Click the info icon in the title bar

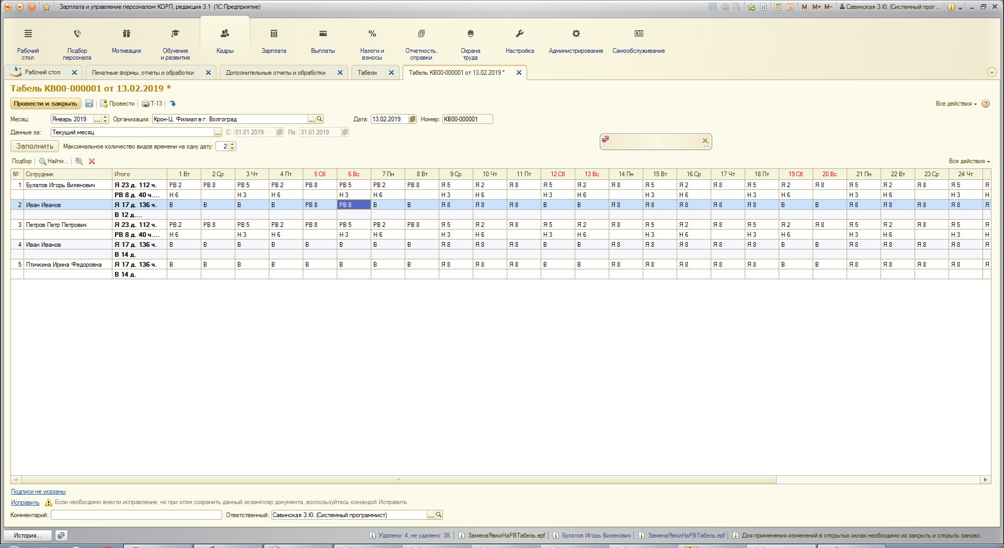click(951, 7)
